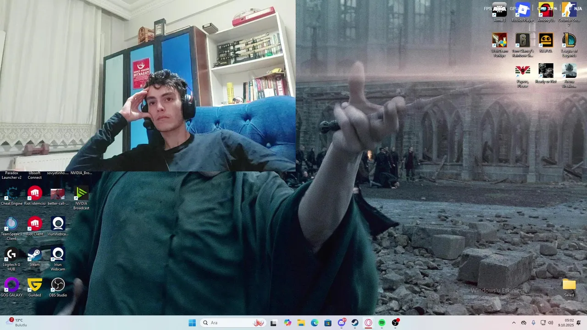Click the cloud sync tray icon
Viewport: 587px width, 330px height.
524,323
